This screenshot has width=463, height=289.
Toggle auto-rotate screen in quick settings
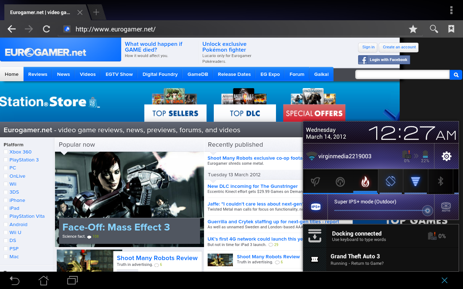[390, 181]
